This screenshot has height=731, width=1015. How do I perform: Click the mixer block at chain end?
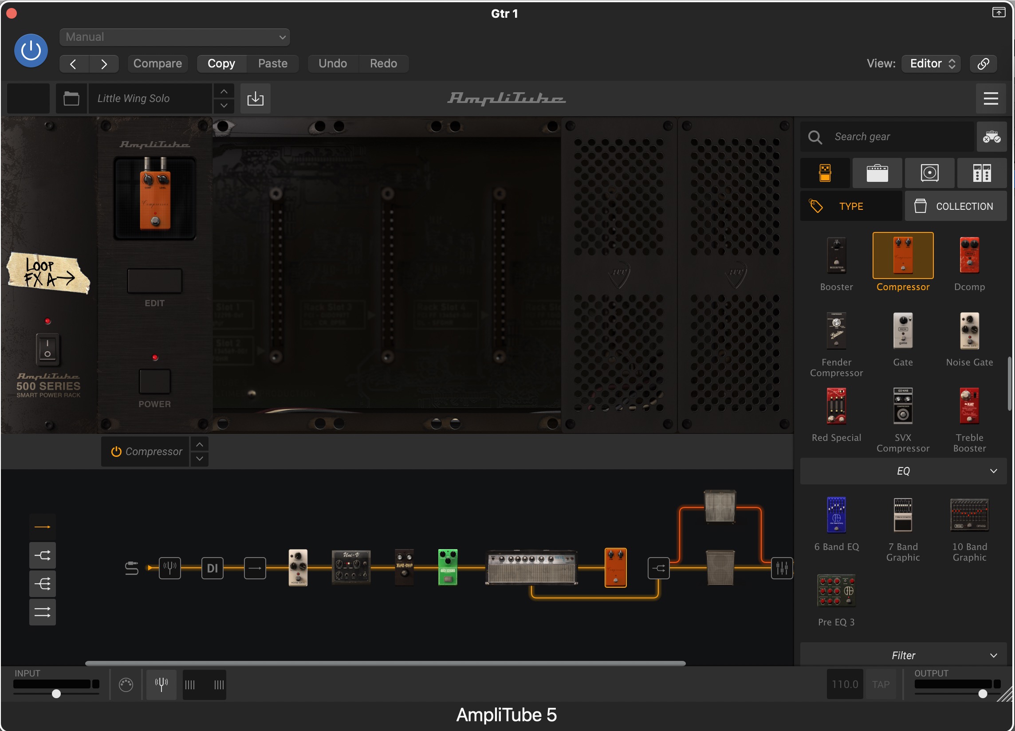pyautogui.click(x=782, y=568)
